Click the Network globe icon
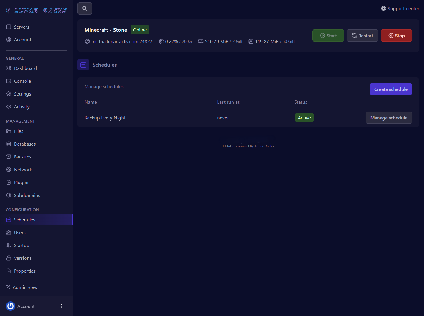 coord(9,170)
